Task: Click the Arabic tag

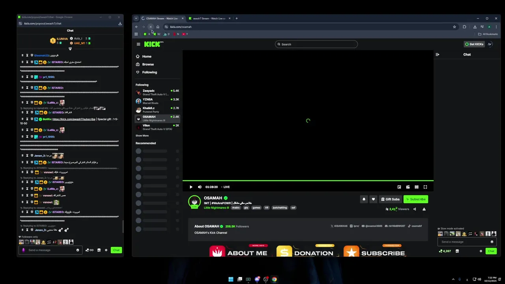Action: point(236,207)
